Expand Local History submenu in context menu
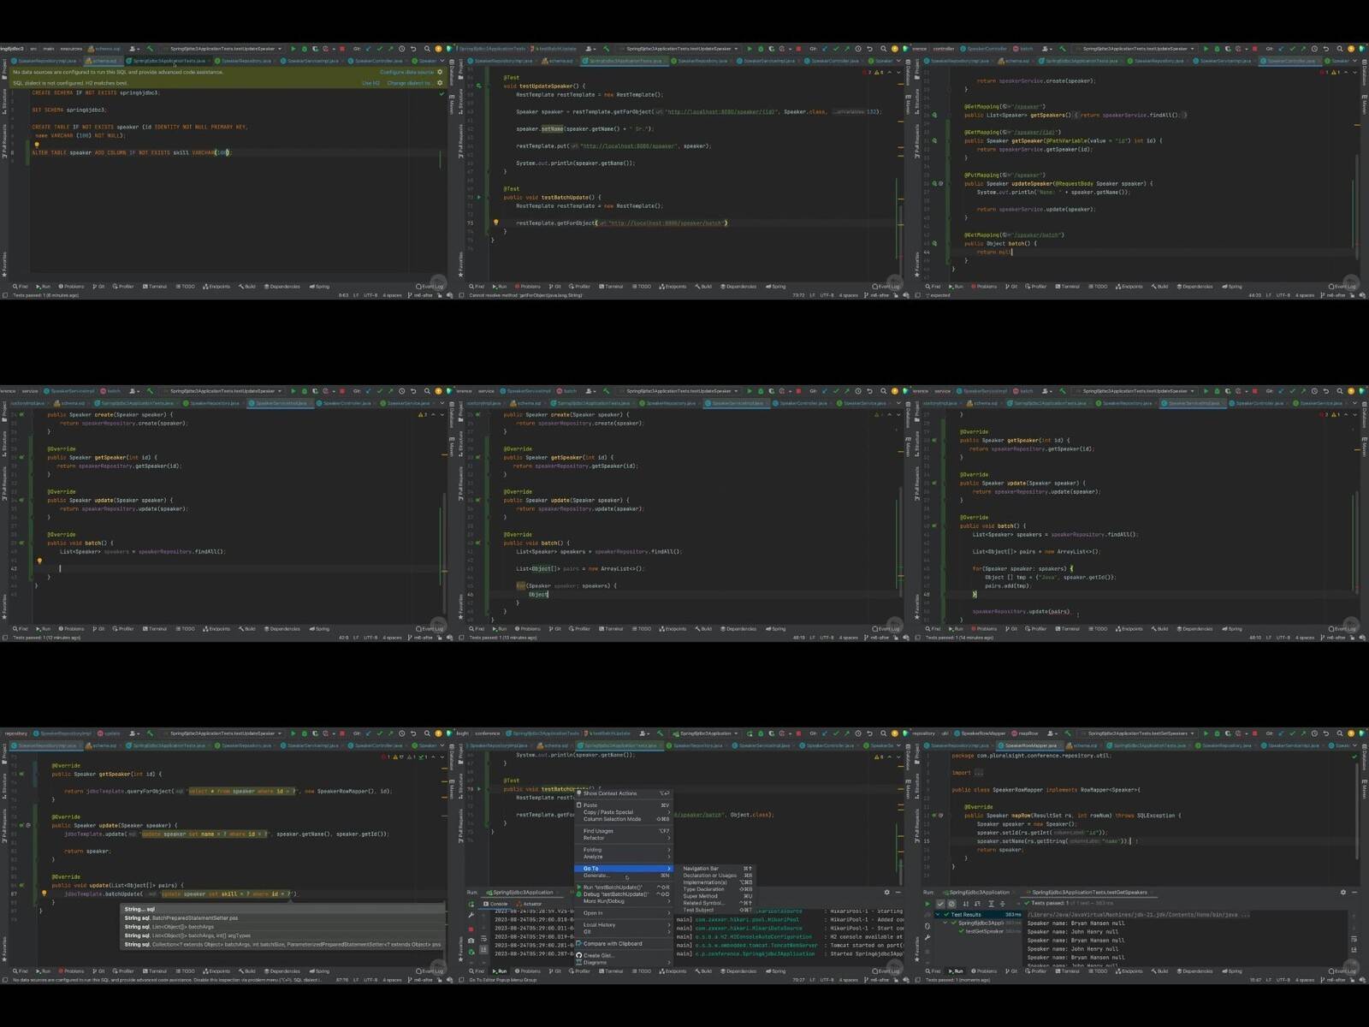Image resolution: width=1369 pixels, height=1027 pixels. (623, 924)
